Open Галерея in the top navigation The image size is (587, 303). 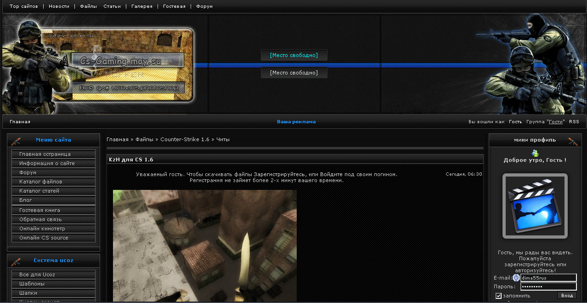[x=142, y=6]
